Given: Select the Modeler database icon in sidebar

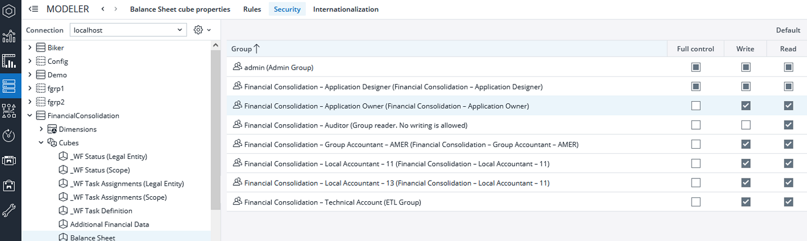Looking at the screenshot, I should (x=9, y=86).
